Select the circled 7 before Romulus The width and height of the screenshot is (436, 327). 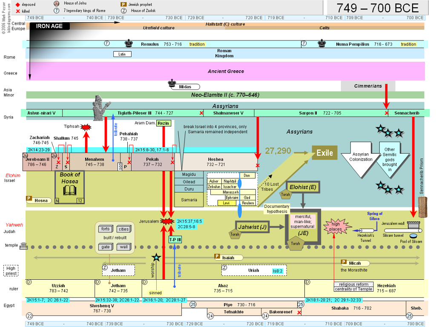tap(107, 43)
